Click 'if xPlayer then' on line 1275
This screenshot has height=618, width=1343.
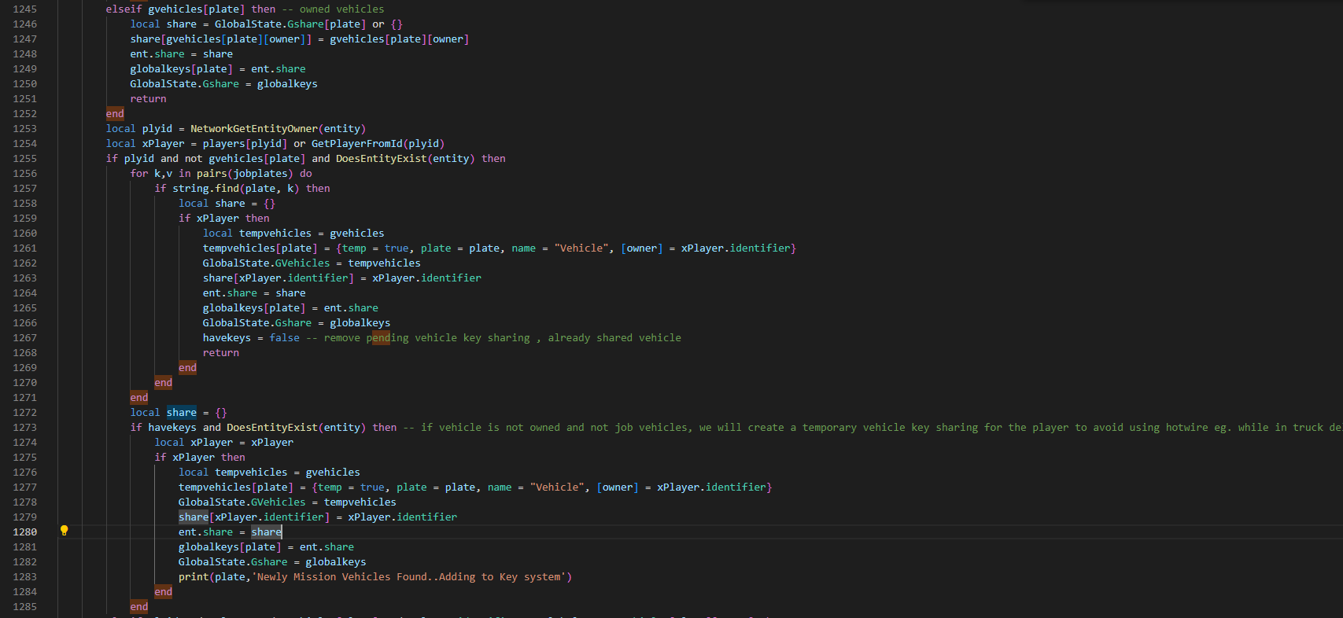(200, 458)
